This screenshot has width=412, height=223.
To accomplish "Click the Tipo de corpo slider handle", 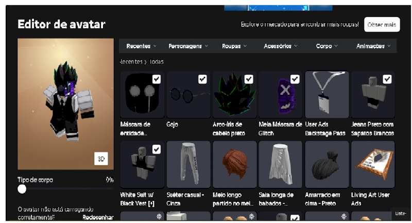I will coord(22,189).
